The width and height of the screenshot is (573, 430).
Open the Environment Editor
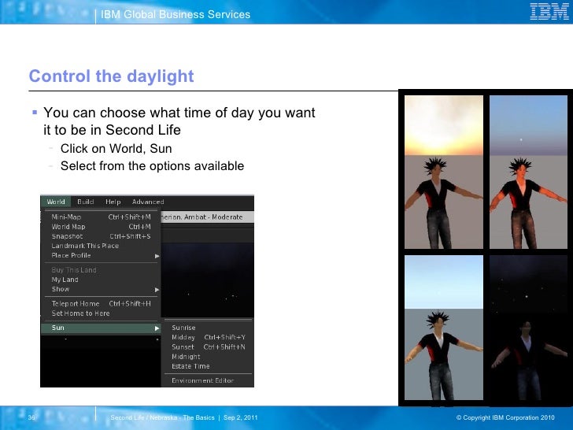pos(208,380)
